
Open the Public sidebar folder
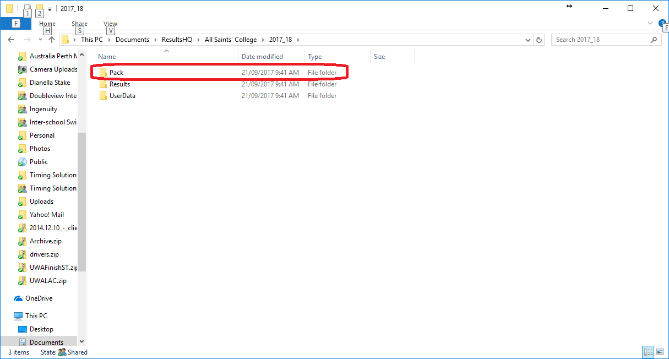coord(33,162)
